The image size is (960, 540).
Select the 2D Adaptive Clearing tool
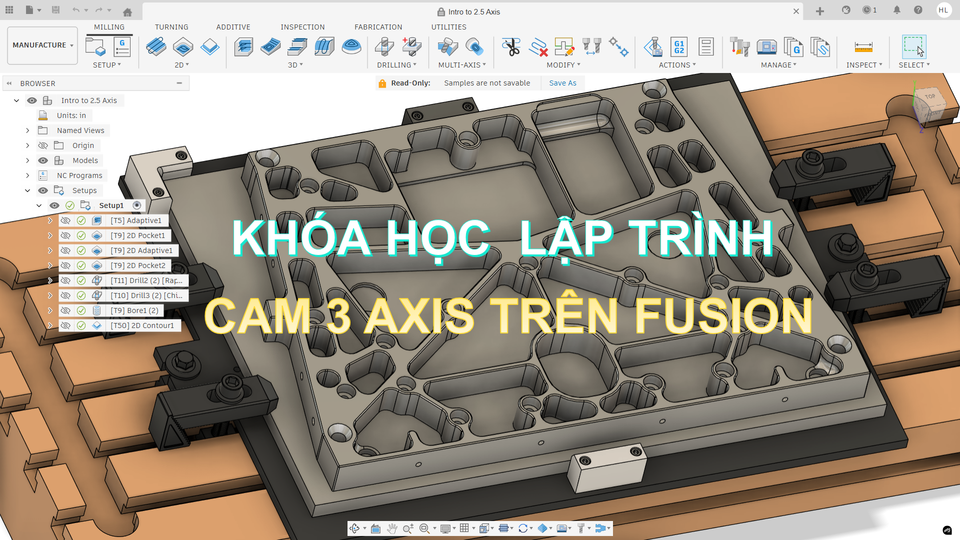[x=156, y=47]
